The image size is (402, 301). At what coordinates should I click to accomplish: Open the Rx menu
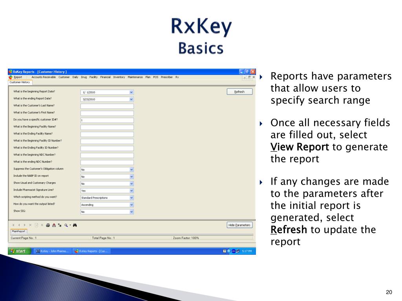[177, 77]
